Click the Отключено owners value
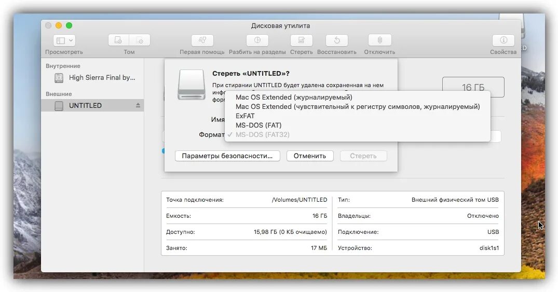The image size is (558, 292). tap(483, 216)
